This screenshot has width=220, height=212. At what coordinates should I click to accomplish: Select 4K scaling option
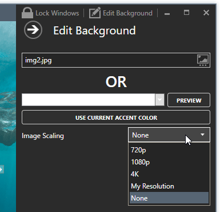tap(169, 174)
